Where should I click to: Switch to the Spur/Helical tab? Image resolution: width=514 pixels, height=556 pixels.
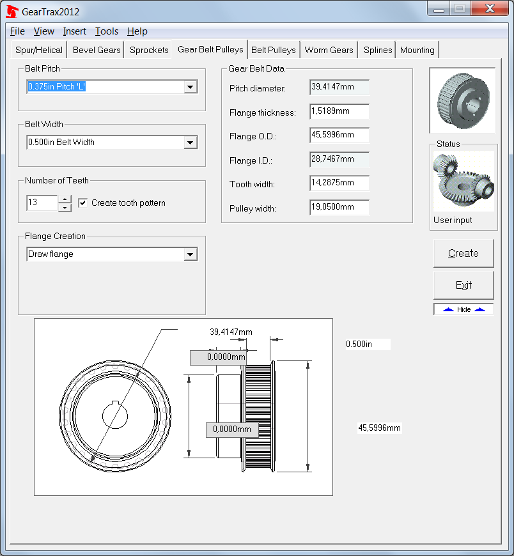(x=38, y=50)
